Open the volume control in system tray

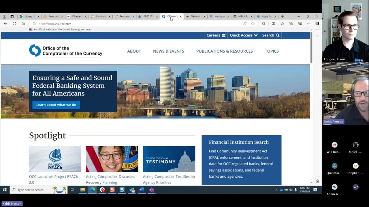point(291,190)
